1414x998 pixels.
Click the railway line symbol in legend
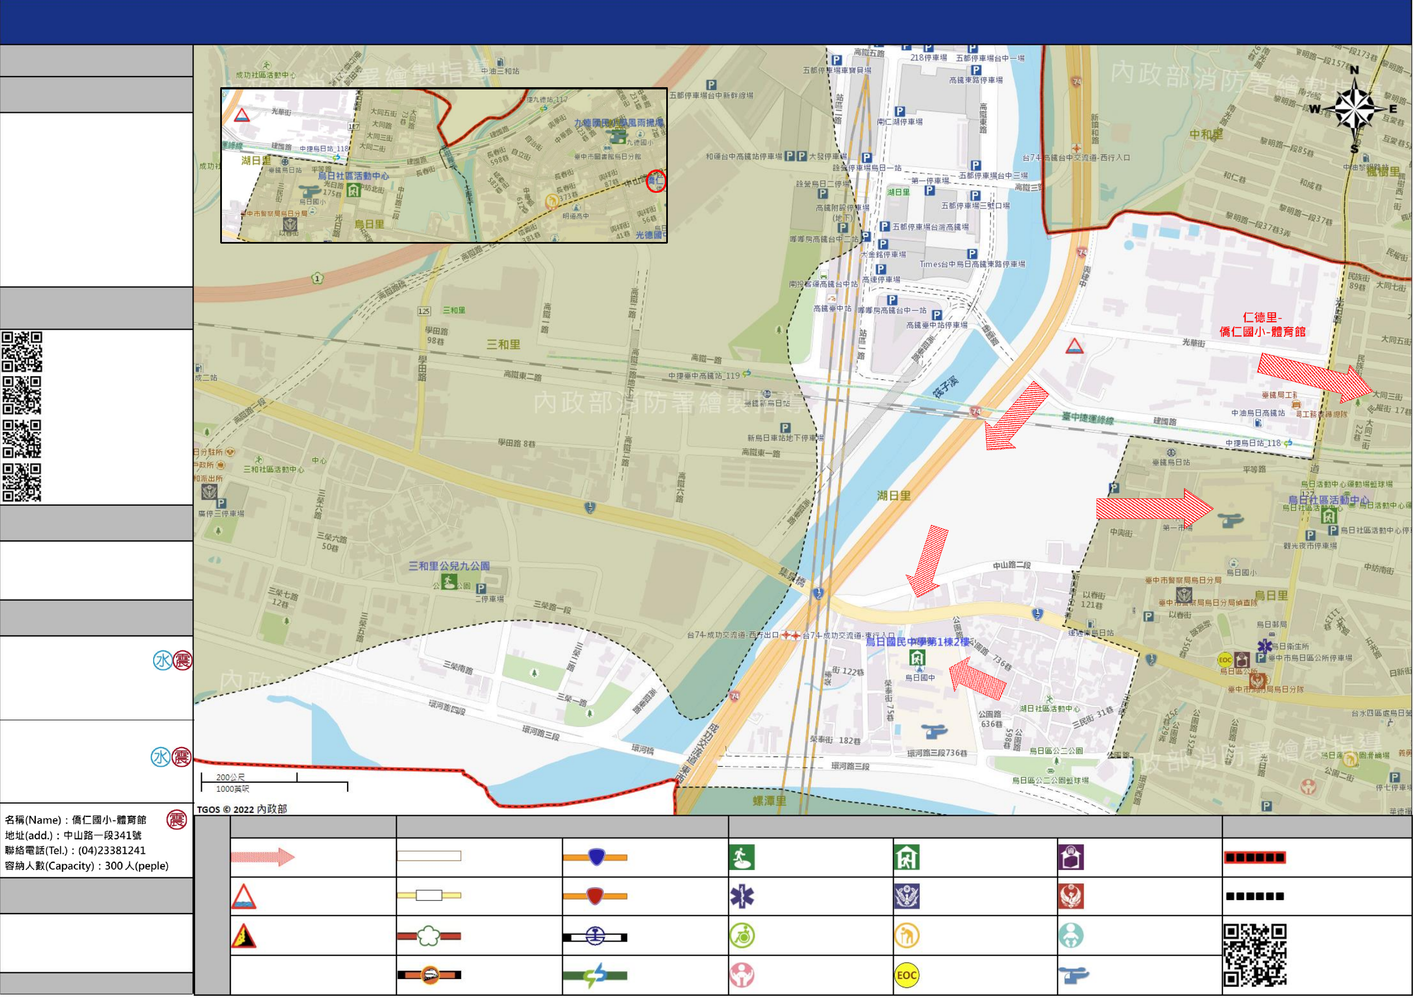(596, 937)
